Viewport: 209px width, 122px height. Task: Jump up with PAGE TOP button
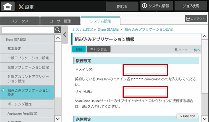coord(187,116)
